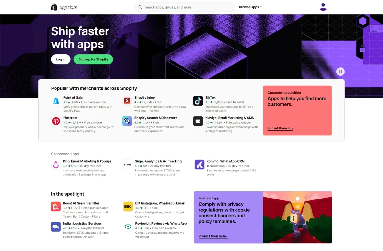This screenshot has width=383, height=251.
Task: Open Drip: Email Marketing & Popups title
Action: pos(87,161)
